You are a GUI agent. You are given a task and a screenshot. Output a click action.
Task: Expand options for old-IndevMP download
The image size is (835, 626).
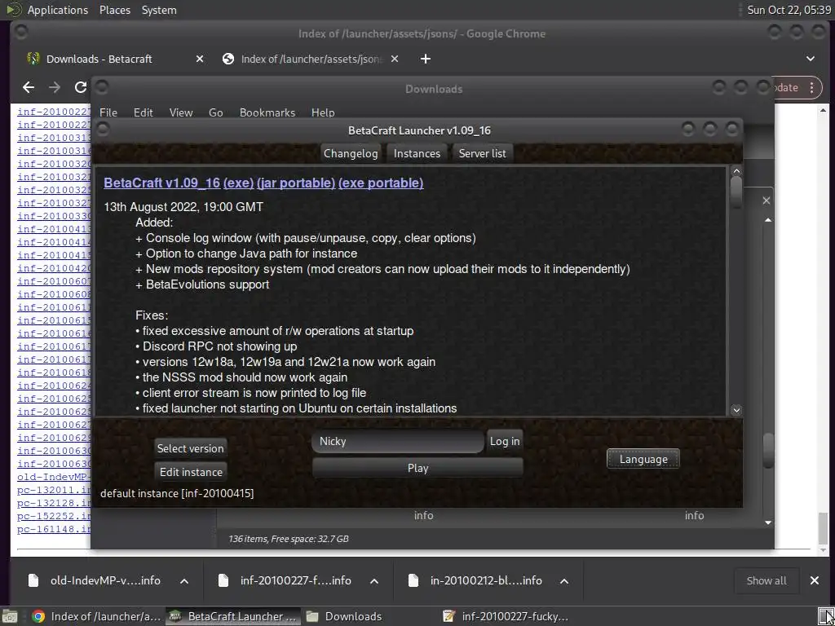tap(184, 580)
